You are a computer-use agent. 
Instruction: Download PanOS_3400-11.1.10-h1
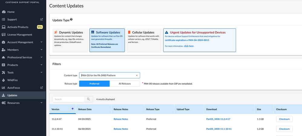tap(219, 129)
